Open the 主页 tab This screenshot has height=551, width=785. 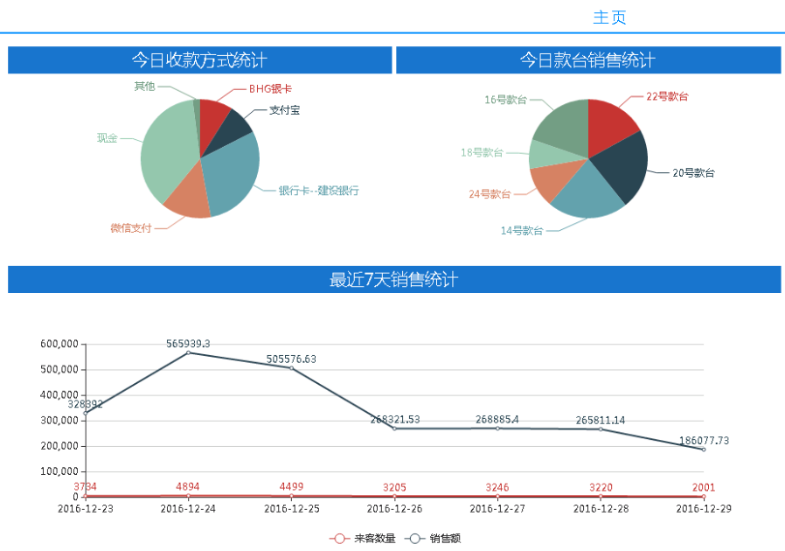(x=609, y=17)
